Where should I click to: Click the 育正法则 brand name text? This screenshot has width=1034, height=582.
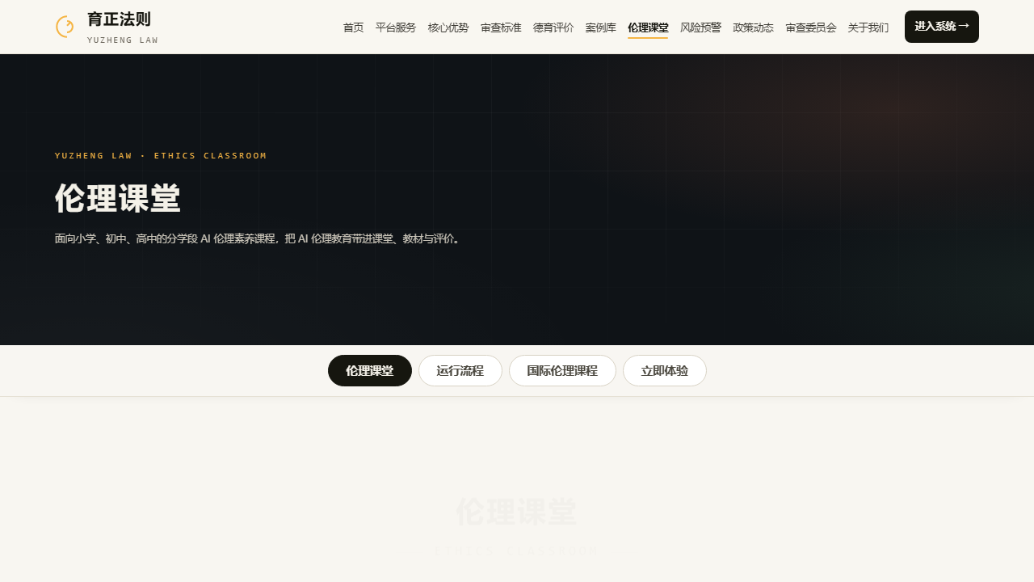pyautogui.click(x=119, y=19)
